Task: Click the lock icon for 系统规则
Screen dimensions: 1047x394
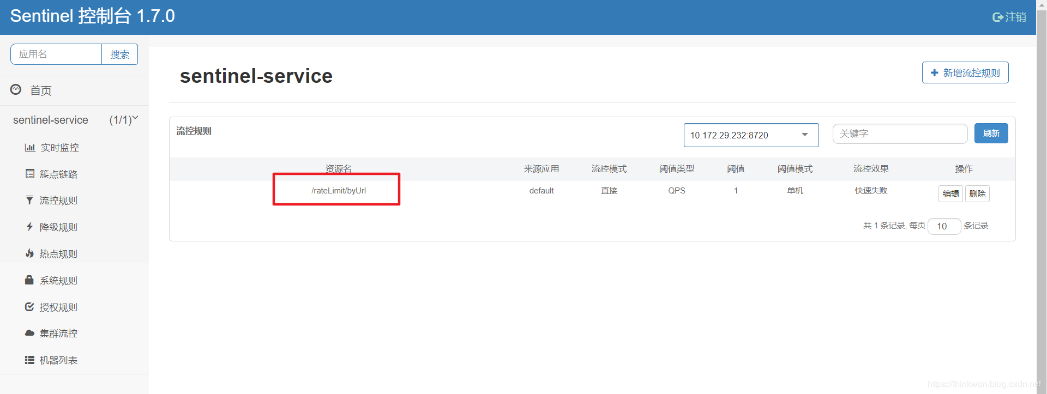Action: [x=29, y=280]
